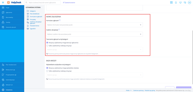The height and width of the screenshot is (92, 193).
Task: Click the info icon beside Formularz zgłoszeń
Action: pos(60,20)
